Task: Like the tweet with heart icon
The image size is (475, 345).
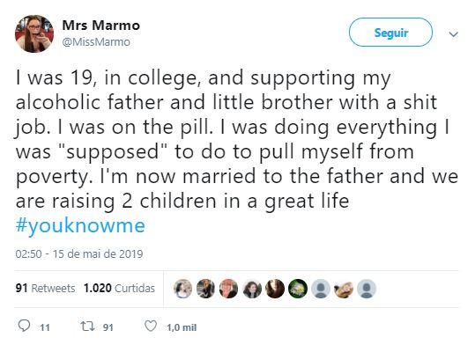Action: coord(151,326)
